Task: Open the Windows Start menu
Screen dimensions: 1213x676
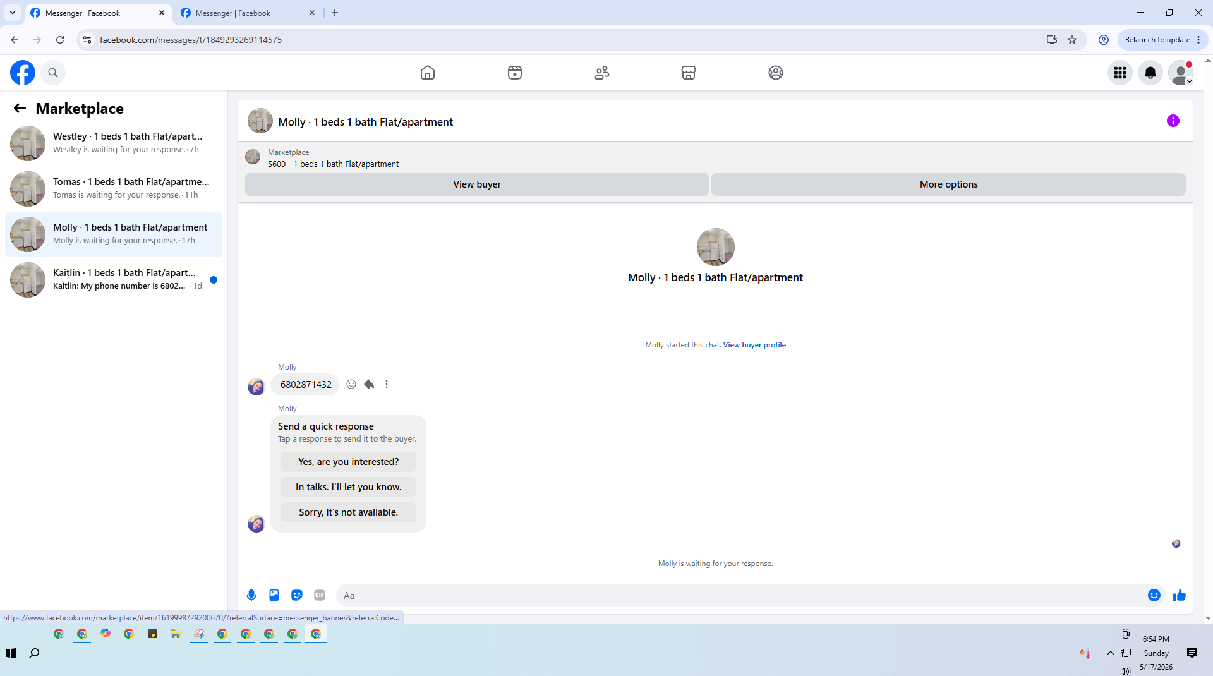Action: (11, 653)
